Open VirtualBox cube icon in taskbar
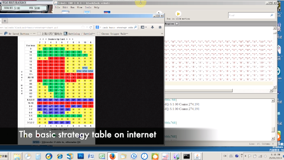Screen dimensions: 284x160 pos(70,156)
